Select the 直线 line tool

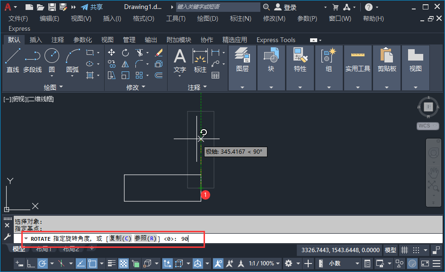pos(13,61)
